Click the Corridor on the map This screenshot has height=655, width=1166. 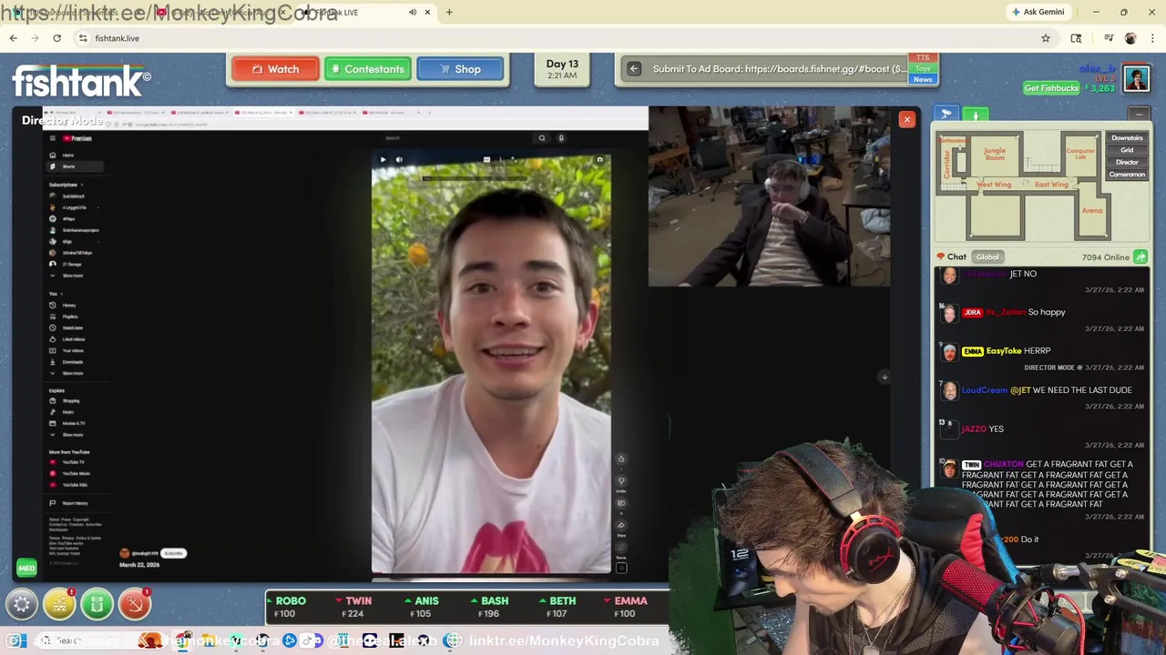pos(947,164)
